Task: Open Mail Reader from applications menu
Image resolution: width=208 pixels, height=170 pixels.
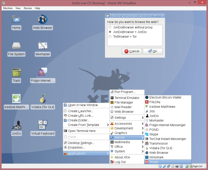Action: coord(127,107)
